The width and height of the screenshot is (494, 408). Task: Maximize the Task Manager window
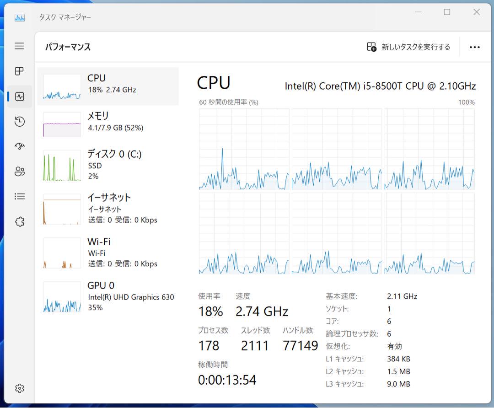coord(447,12)
